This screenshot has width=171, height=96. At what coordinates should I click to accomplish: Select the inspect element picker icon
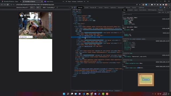72,7
